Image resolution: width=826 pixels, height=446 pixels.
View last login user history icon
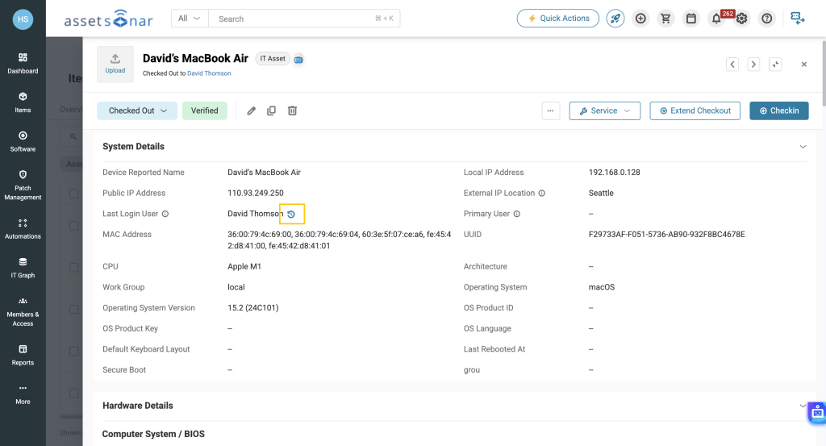pos(291,214)
